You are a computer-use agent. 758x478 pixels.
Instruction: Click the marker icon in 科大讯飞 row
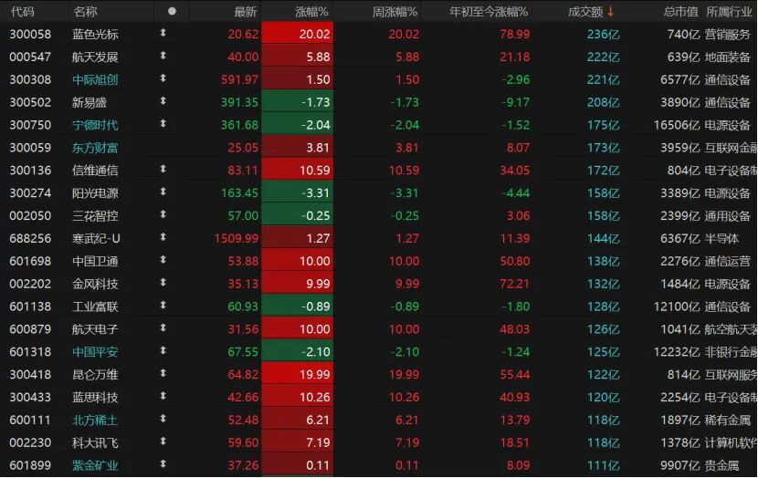click(x=163, y=442)
